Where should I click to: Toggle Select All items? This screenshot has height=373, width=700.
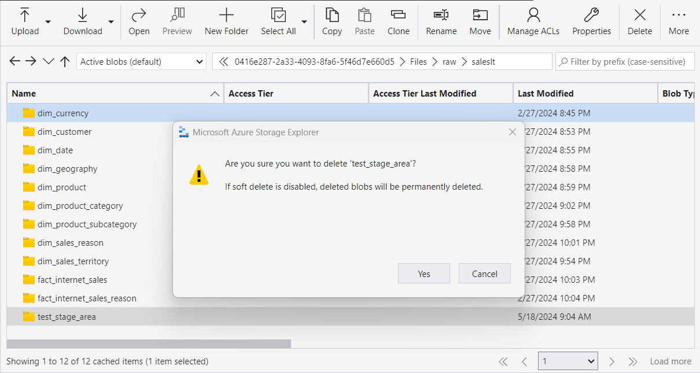click(x=278, y=14)
